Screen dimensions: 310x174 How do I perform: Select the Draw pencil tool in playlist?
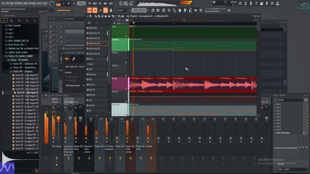coord(95,16)
